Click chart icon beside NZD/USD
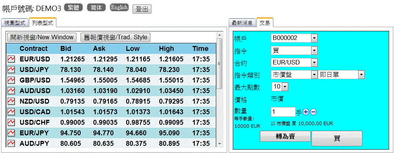Image resolution: width=394 pixels, height=153 pixels. pos(11,101)
